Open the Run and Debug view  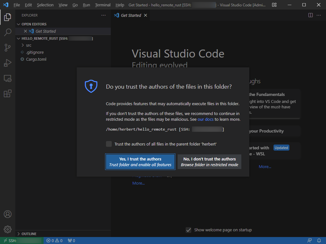[8, 63]
